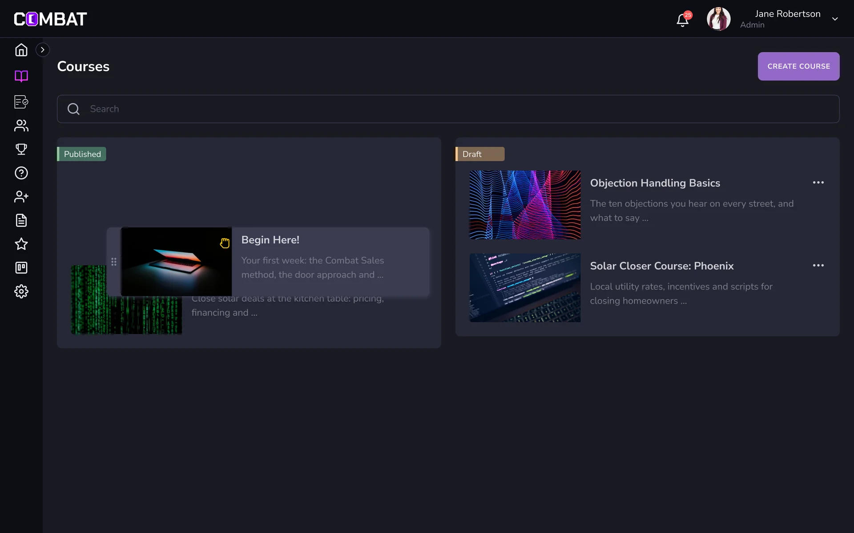854x533 pixels.
Task: Open the trophy leaderboard icon
Action: tap(21, 149)
